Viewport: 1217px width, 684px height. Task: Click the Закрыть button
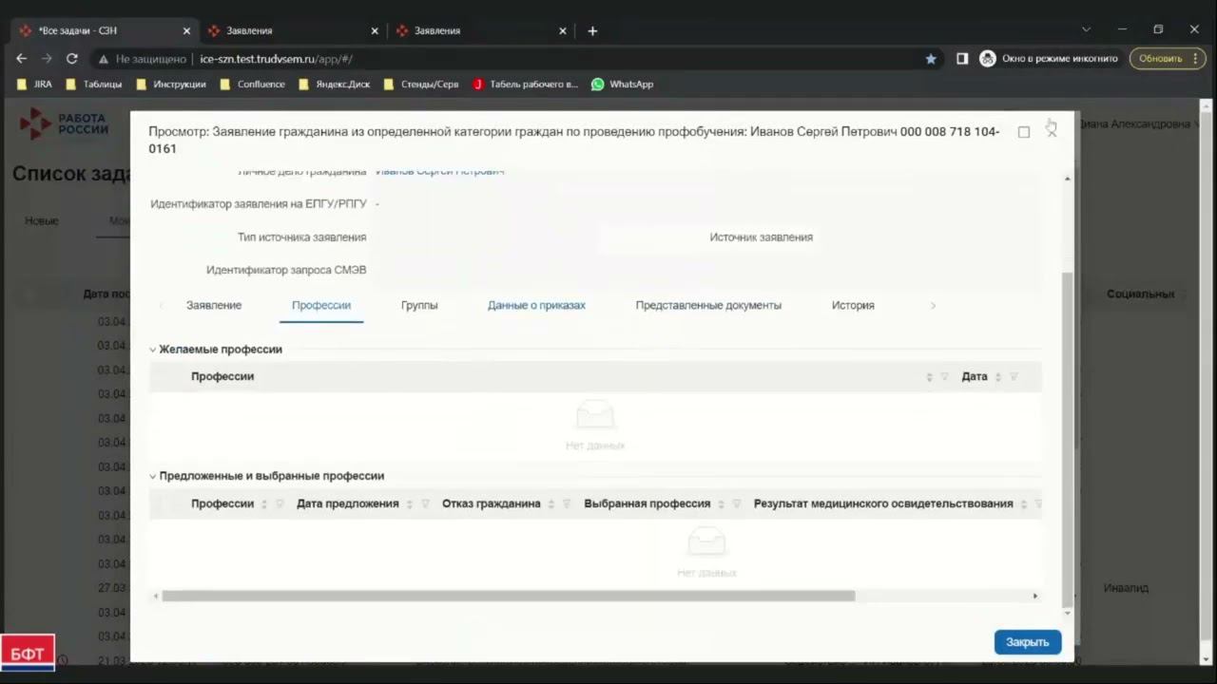click(1028, 642)
